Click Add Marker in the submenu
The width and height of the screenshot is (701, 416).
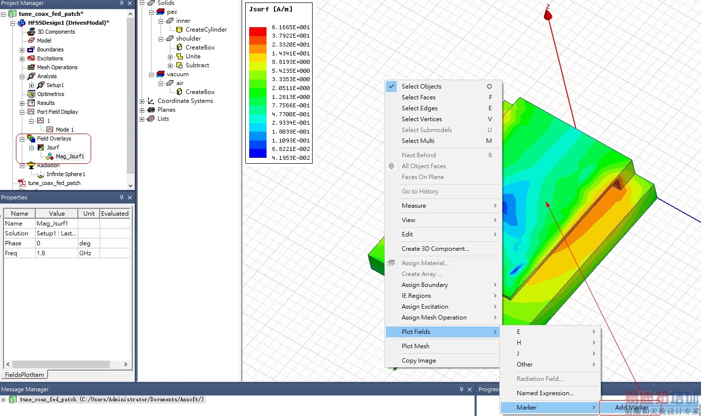[x=631, y=408]
